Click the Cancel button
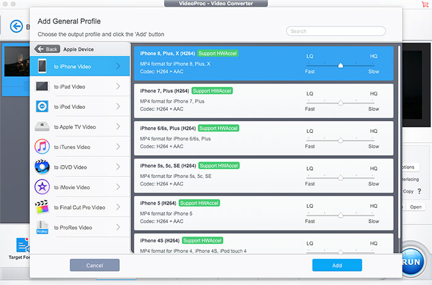Viewport: 432px width, 285px height. [94, 265]
